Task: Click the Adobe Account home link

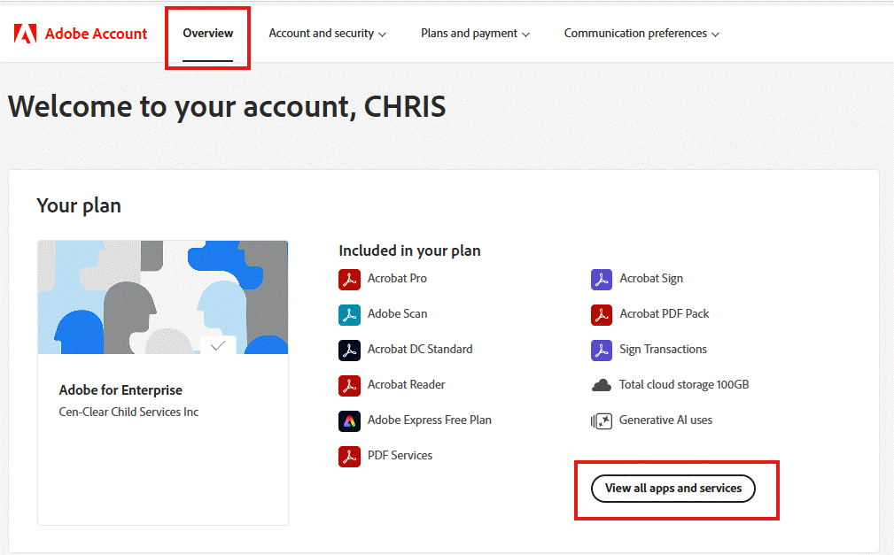Action: 81,34
